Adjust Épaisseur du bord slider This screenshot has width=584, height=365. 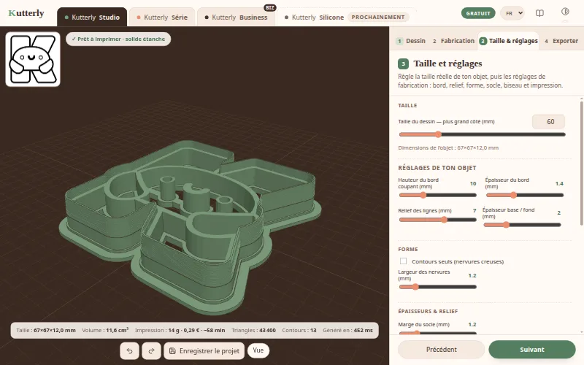tap(524, 195)
